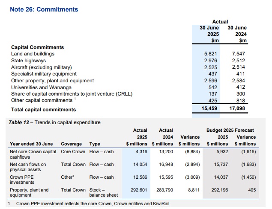Image resolution: width=272 pixels, height=209 pixels.
Task: Click the value 5,821 for land and buildings
Action: [x=211, y=54]
